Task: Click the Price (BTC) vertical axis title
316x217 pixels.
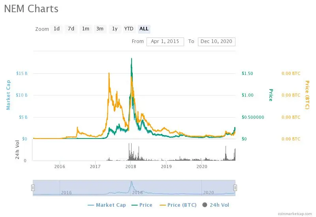Action: tap(307, 95)
